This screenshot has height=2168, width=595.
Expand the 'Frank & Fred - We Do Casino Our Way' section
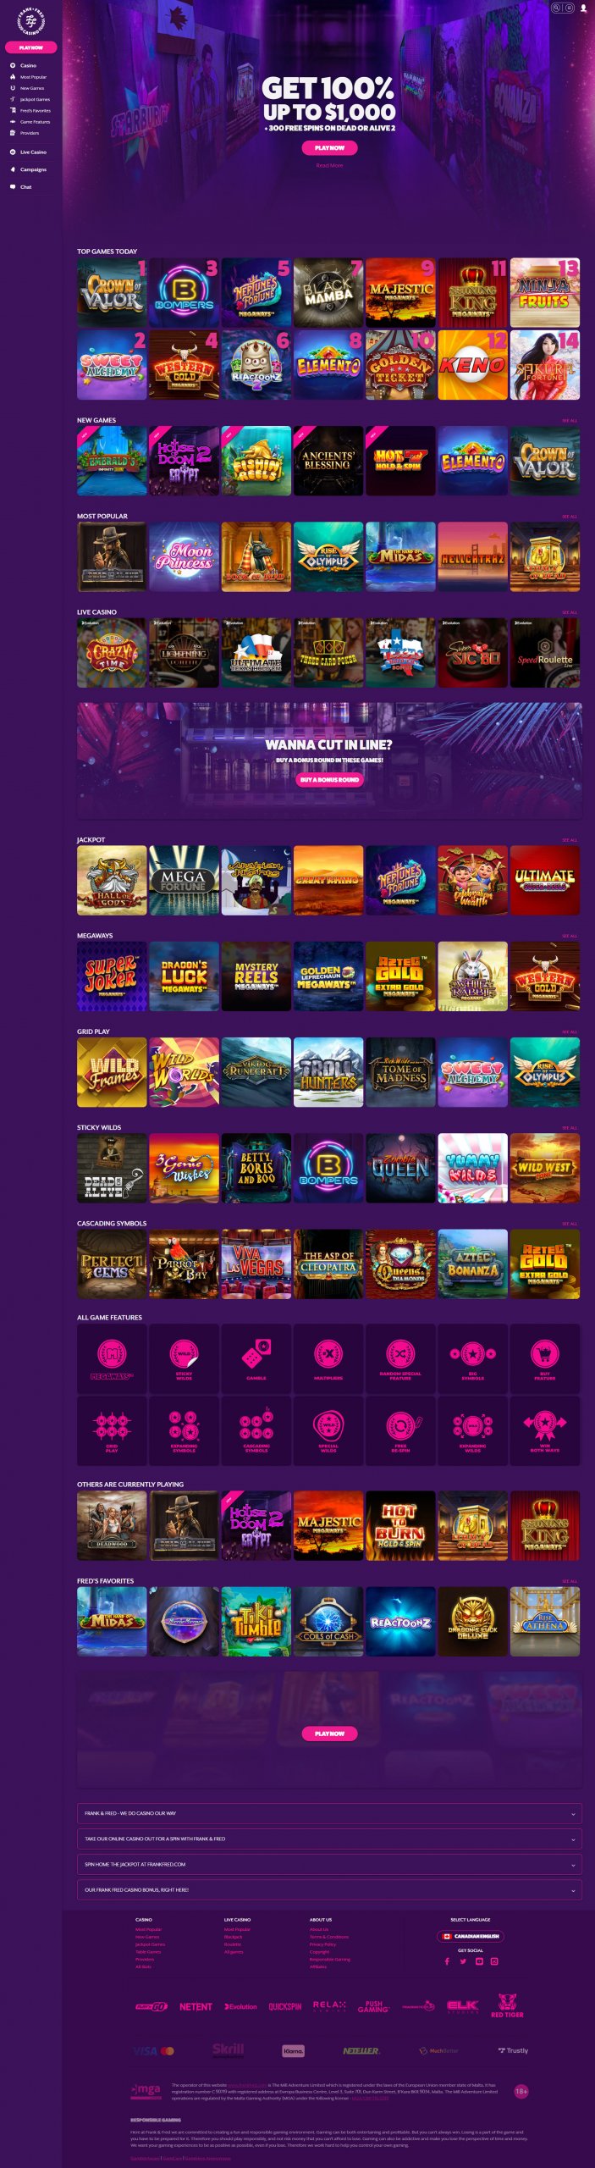point(329,1813)
